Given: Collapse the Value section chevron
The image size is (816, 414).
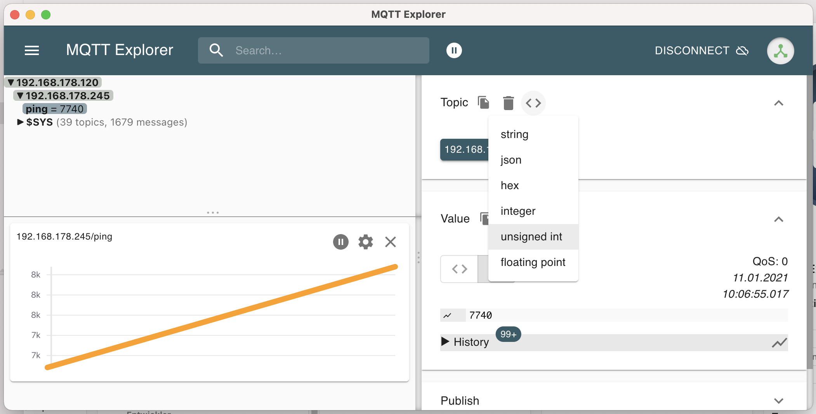Looking at the screenshot, I should [779, 219].
